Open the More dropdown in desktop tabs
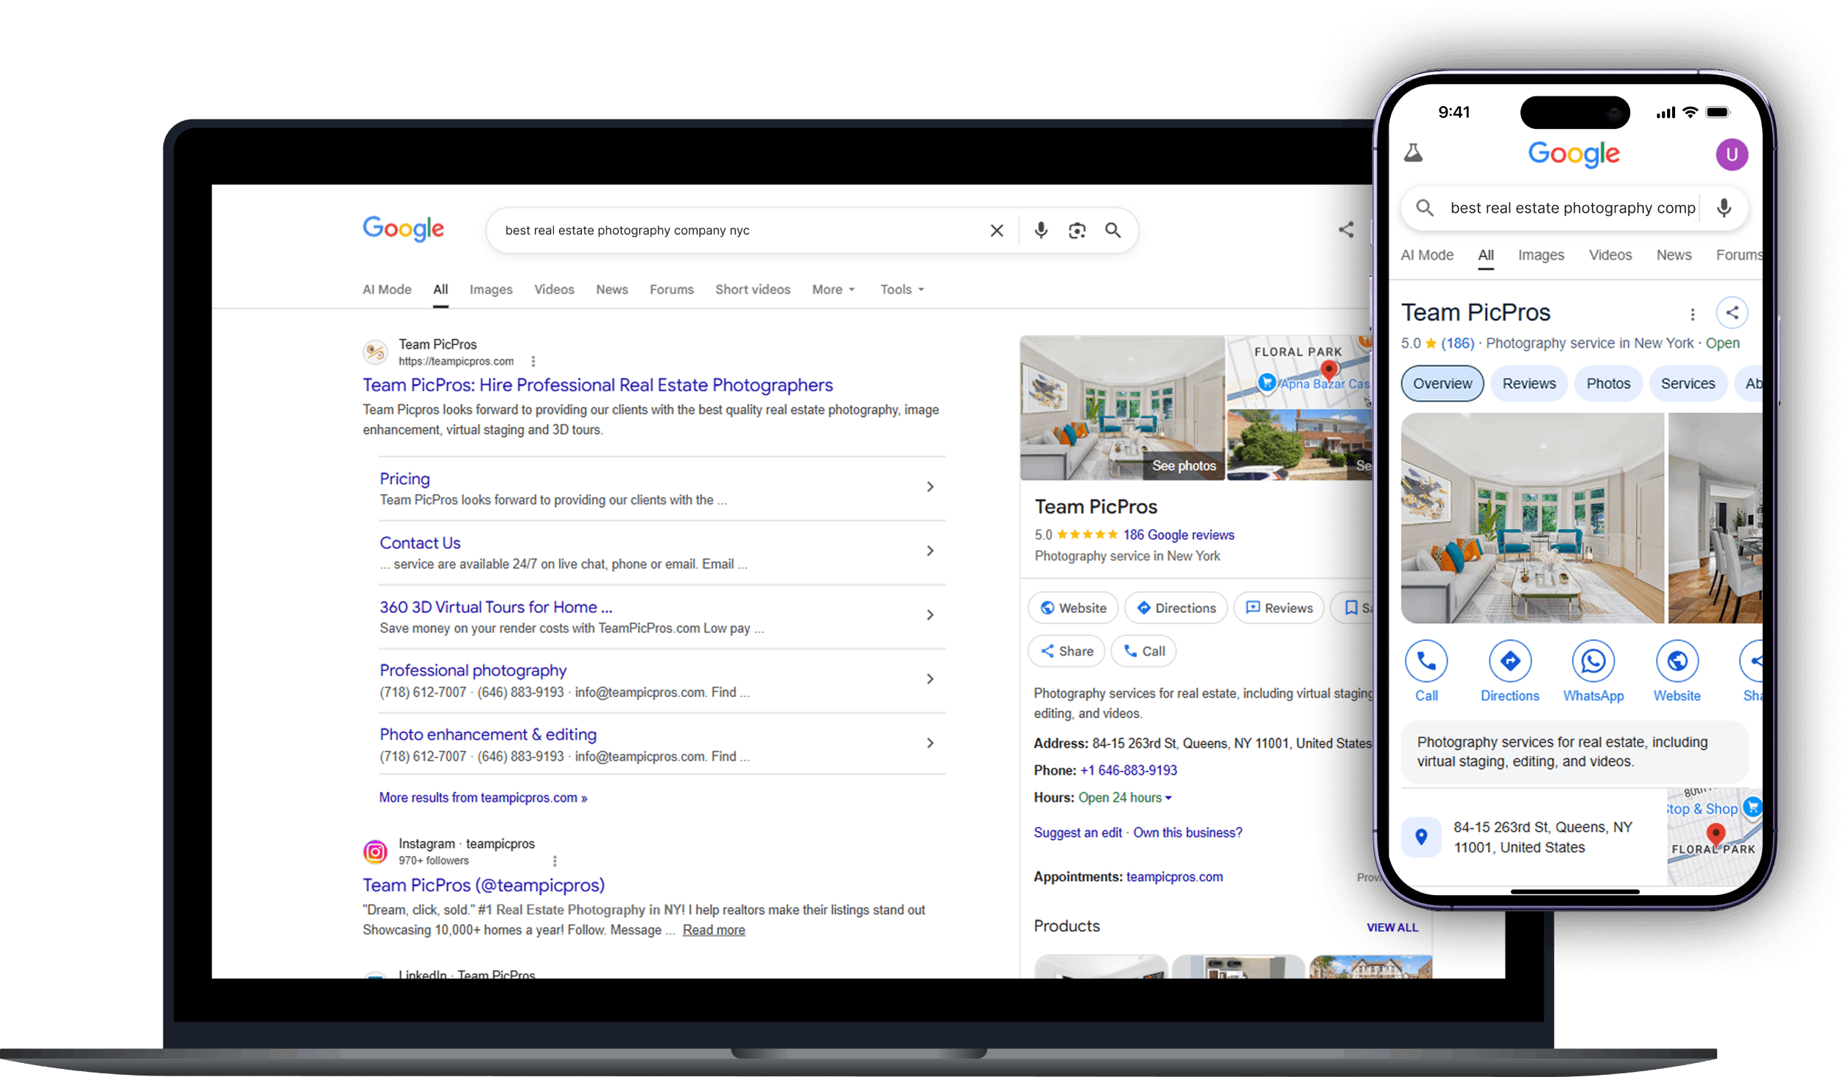Image resolution: width=1846 pixels, height=1077 pixels. click(x=833, y=290)
